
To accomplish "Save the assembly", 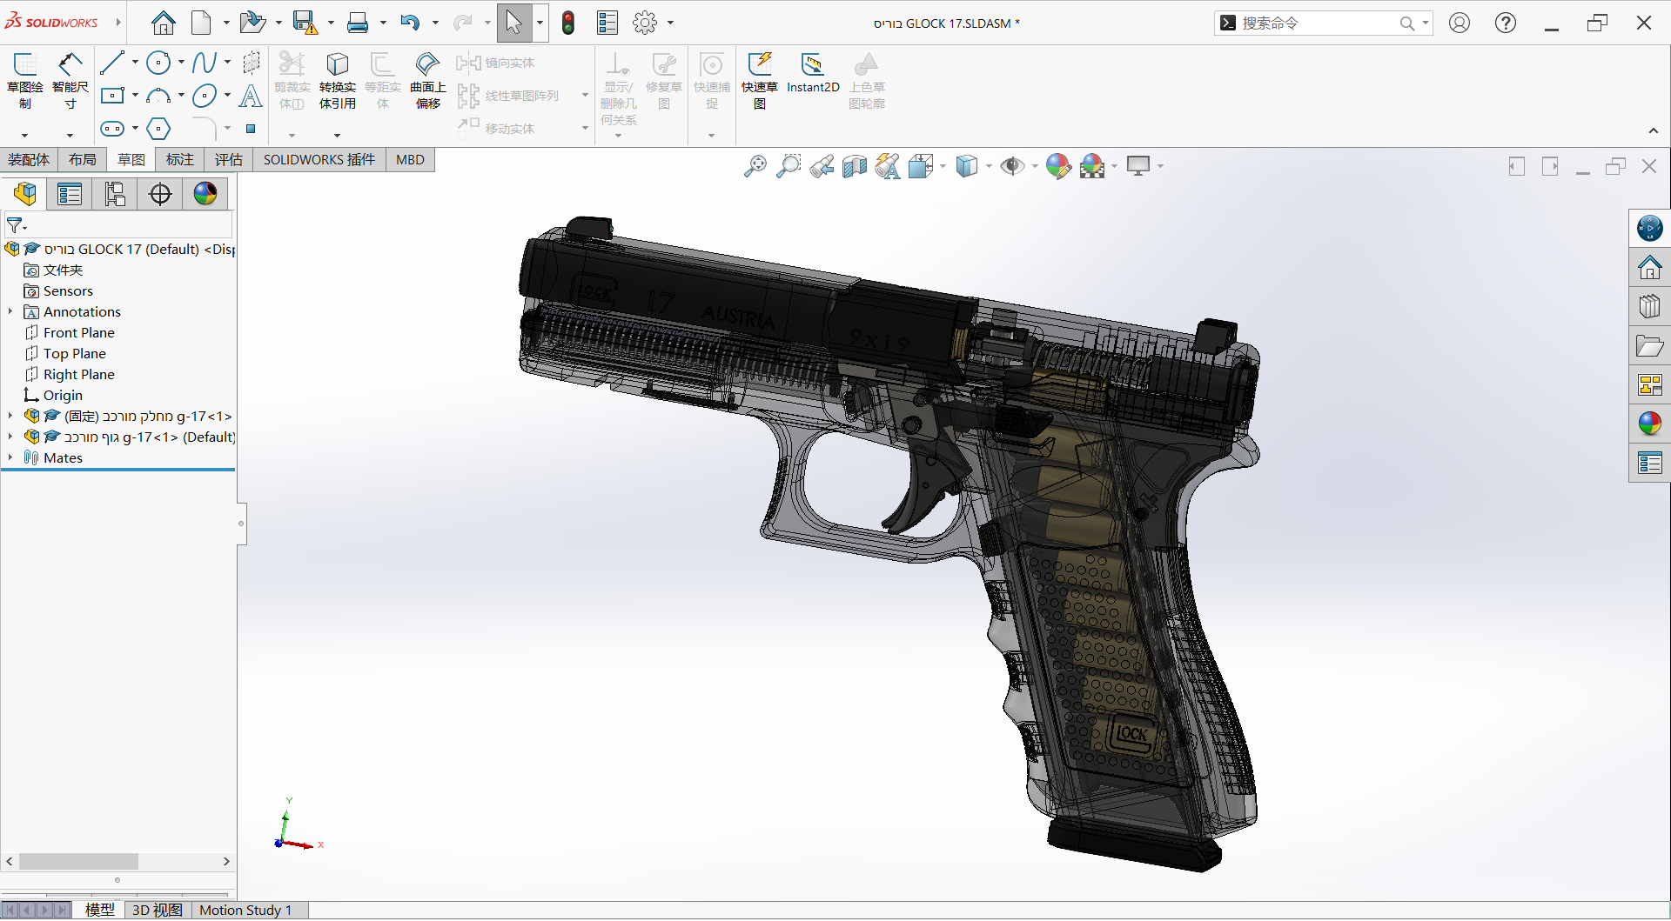I will [x=305, y=23].
